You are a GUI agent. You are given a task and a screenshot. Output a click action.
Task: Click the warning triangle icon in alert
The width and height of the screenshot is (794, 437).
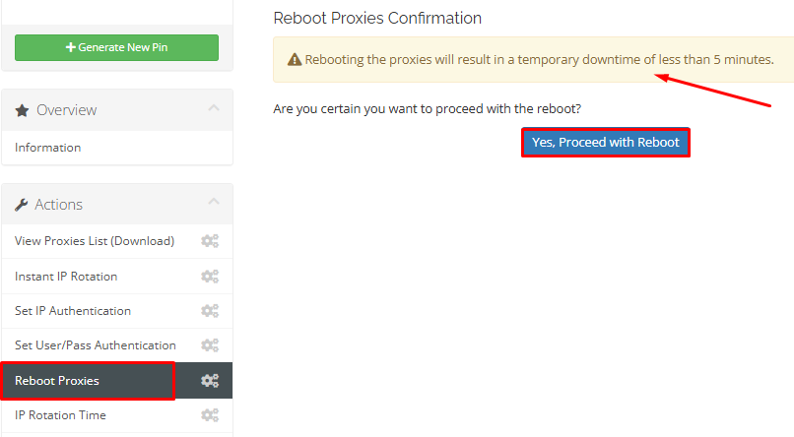click(295, 60)
